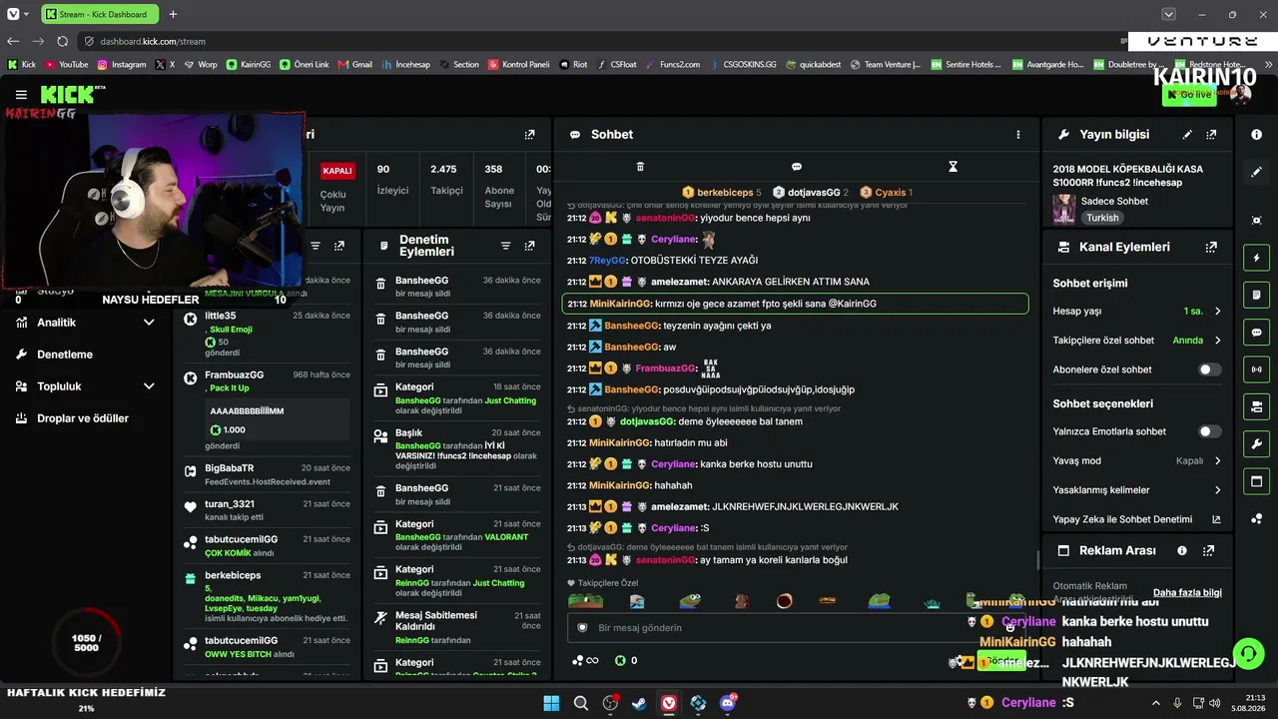
Task: Click the info icon in right sidebar
Action: coord(1256,134)
